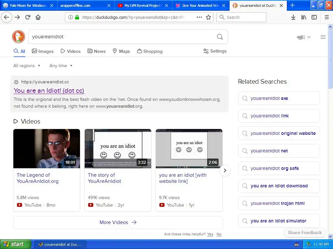Submit search with magnifier in DuckDuckGo box

[220, 37]
